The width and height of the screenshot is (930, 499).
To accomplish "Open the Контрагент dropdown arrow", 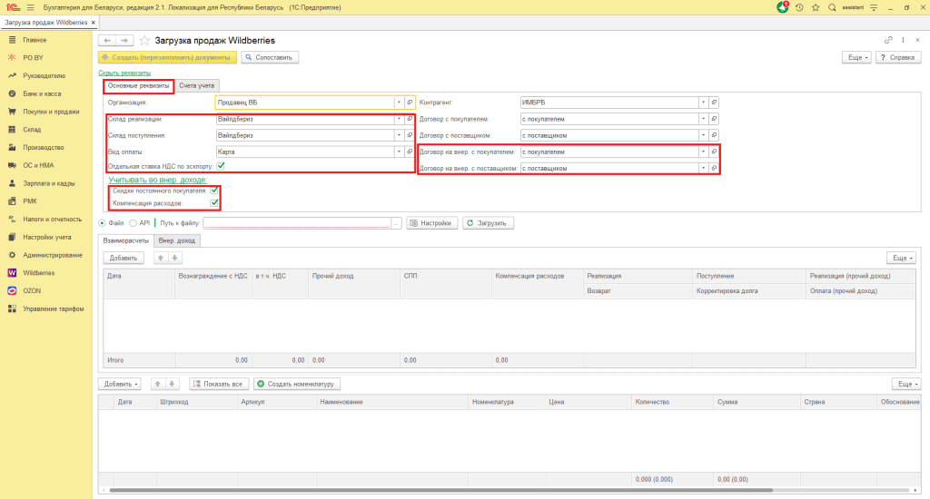I will coord(703,103).
